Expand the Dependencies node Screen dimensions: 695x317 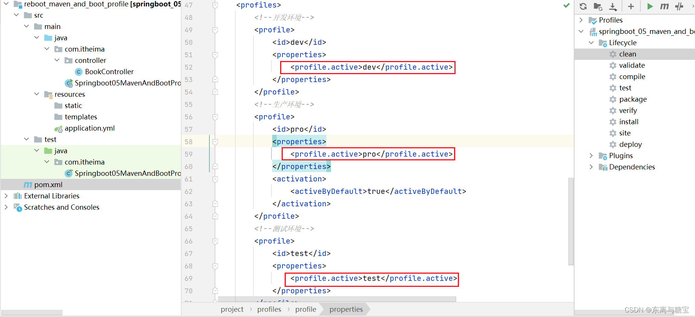pyautogui.click(x=591, y=167)
